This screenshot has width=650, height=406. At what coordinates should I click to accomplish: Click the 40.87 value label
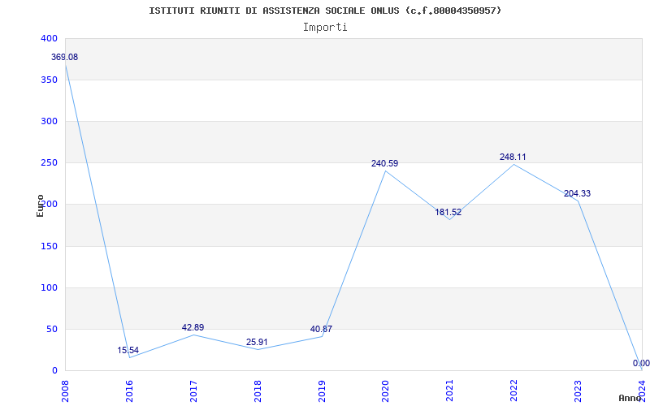pos(321,330)
